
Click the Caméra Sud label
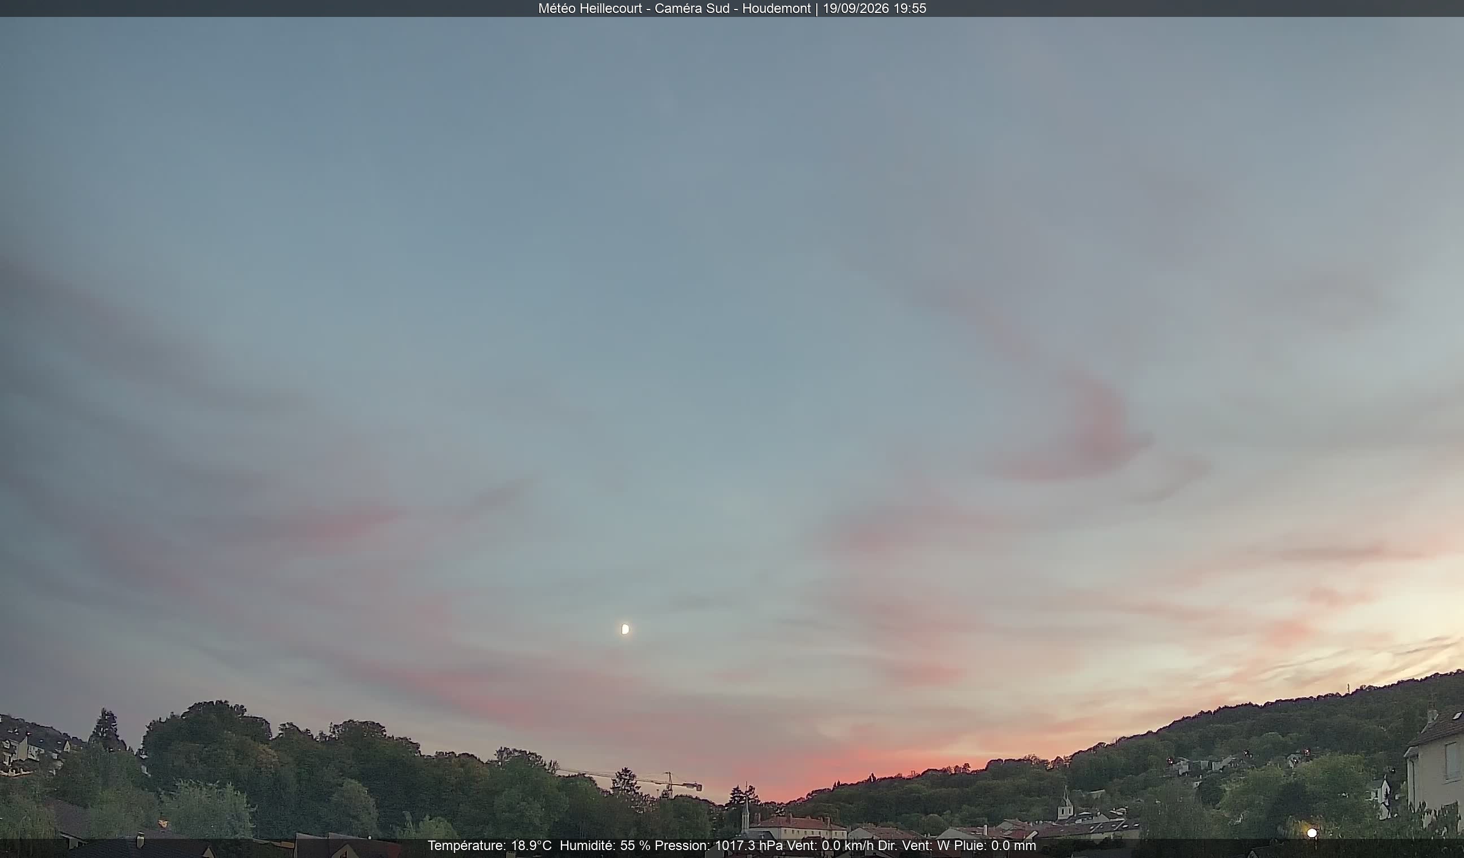point(692,8)
